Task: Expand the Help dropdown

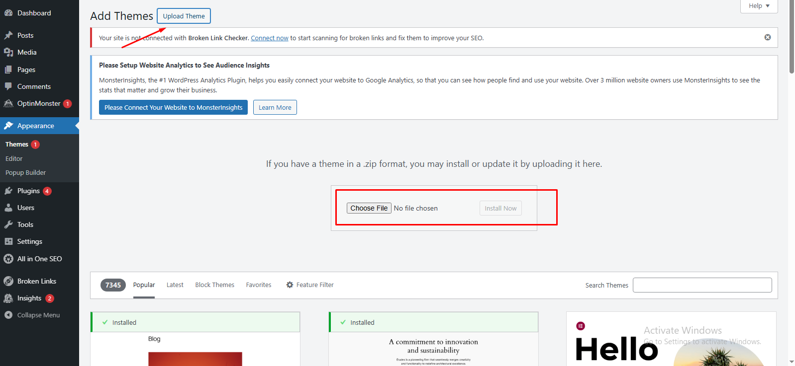Action: 759,6
